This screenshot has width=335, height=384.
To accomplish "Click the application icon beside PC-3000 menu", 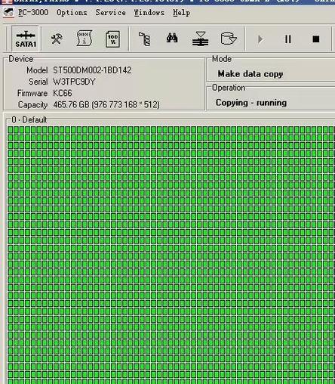I will [9, 13].
